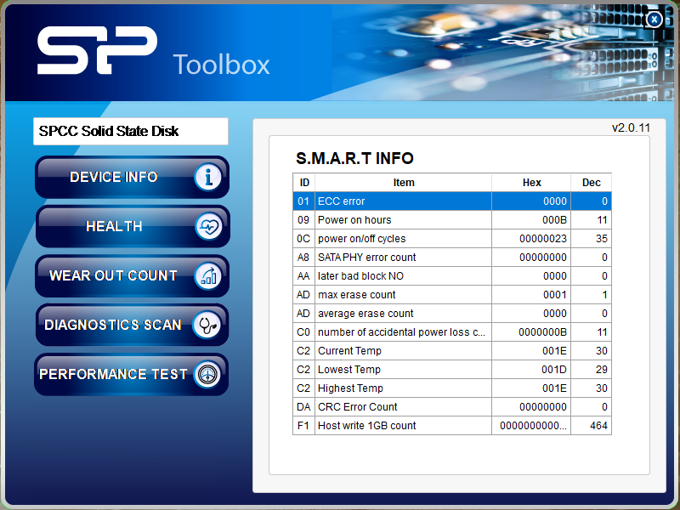Select the SATA PHY error count row
This screenshot has width=680, height=510.
pyautogui.click(x=452, y=258)
